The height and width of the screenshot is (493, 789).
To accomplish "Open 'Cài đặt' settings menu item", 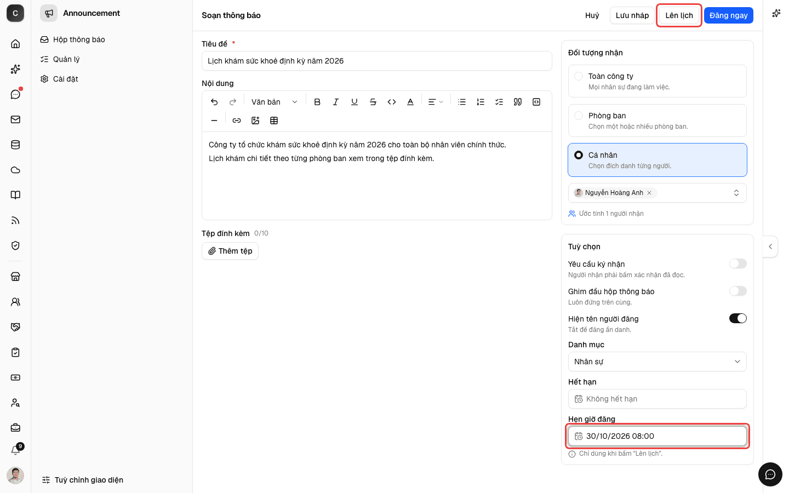I will point(66,79).
